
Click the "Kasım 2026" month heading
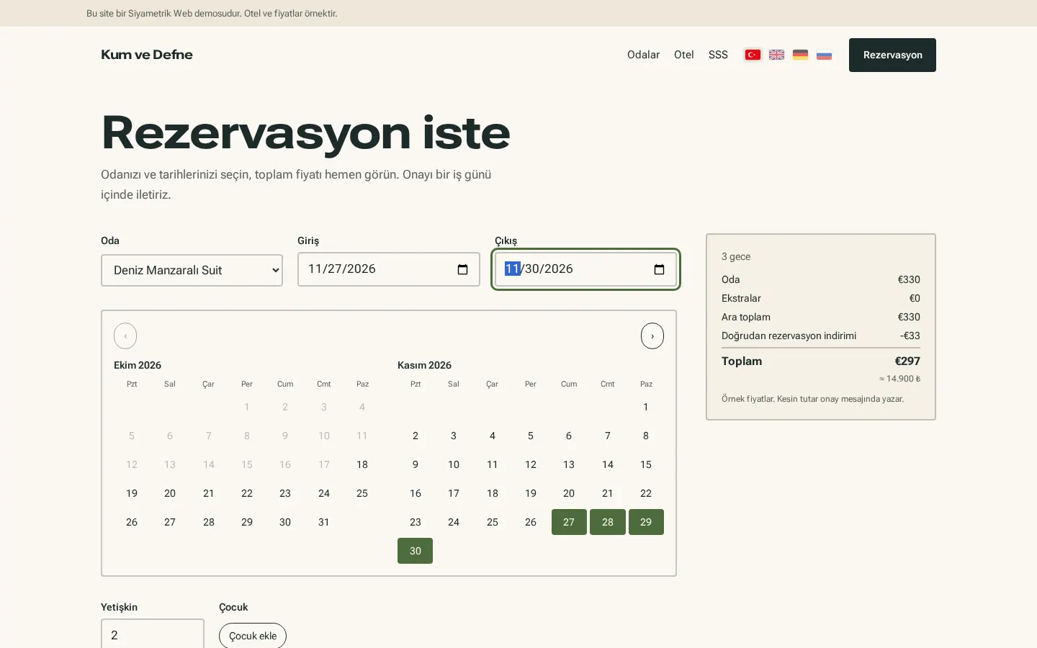[x=424, y=365]
